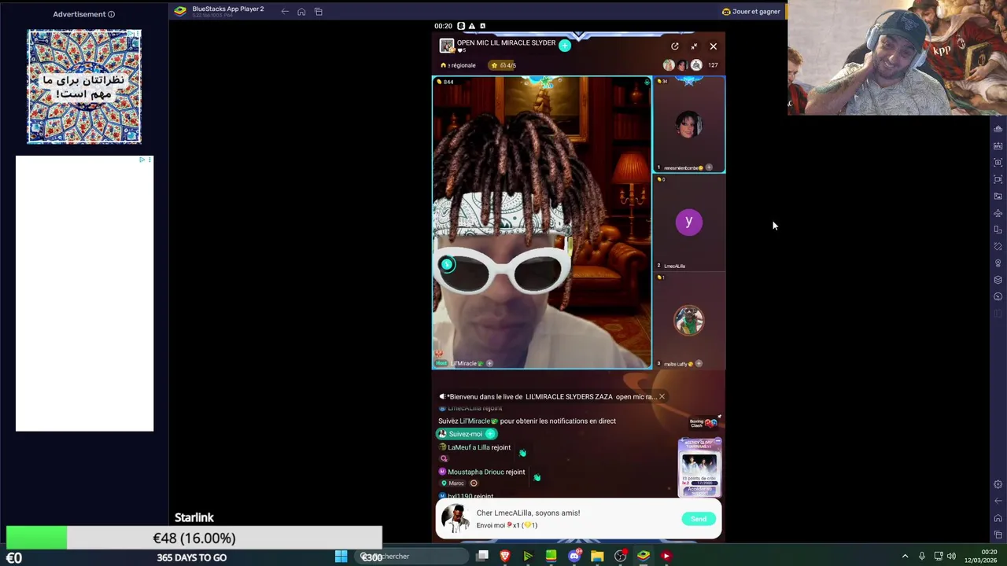Click the BlueStacks logo in title bar

coord(180,11)
